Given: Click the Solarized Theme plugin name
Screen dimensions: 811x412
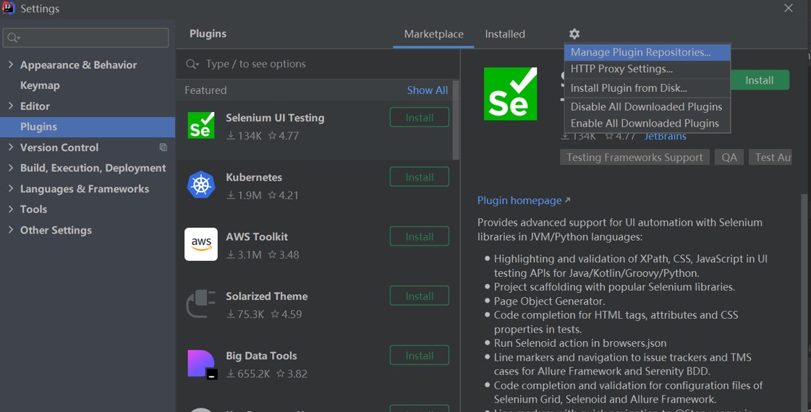Looking at the screenshot, I should (x=266, y=296).
